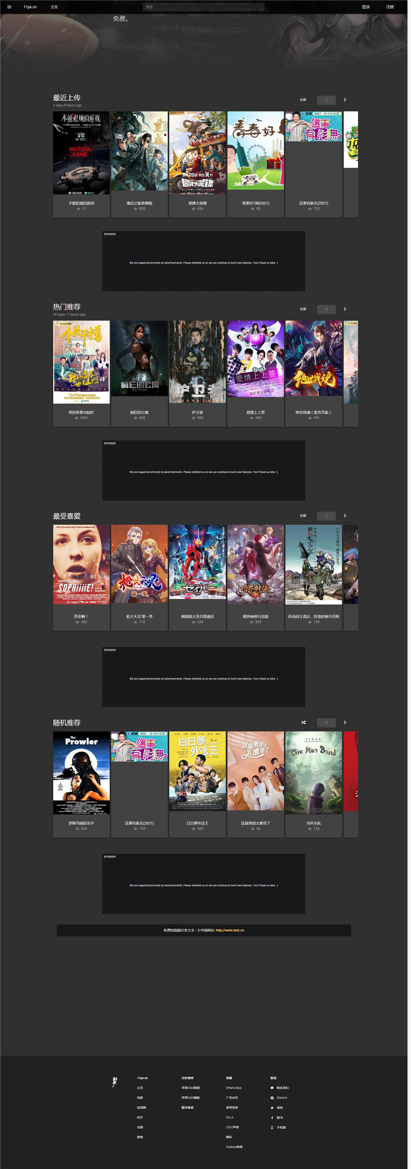Advance the 热门推荐 carousel with right chevron
411x1169 pixels.
pyautogui.click(x=345, y=309)
